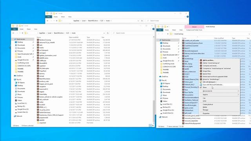Image resolution: width=251 pixels, height=141 pixels.
Task: Open 3D Objects in the left mods window sidebar
Action: [x=21, y=83]
